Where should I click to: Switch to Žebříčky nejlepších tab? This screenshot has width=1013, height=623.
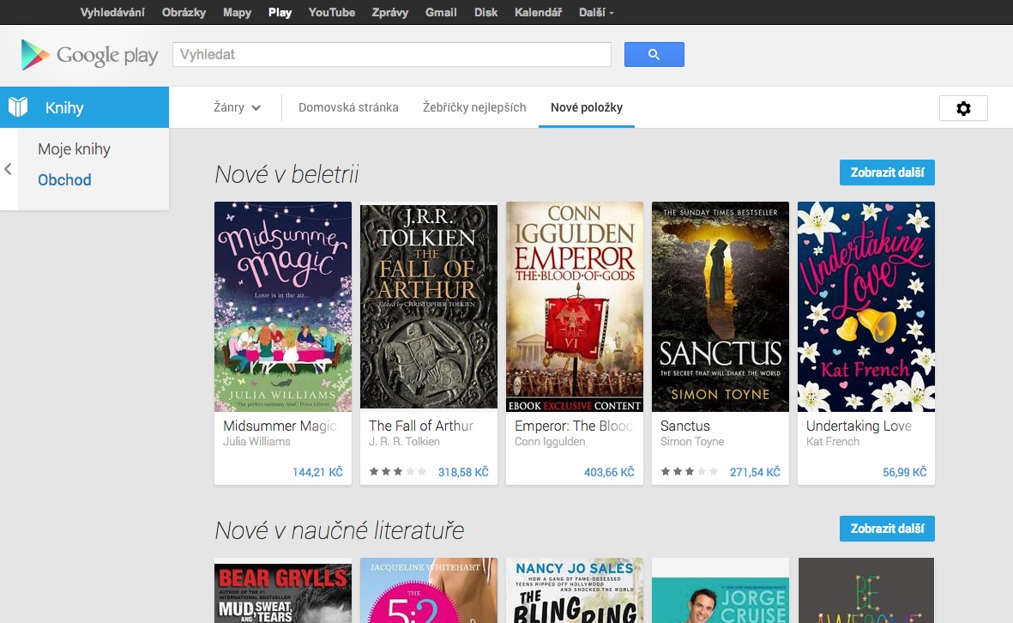pyautogui.click(x=474, y=107)
